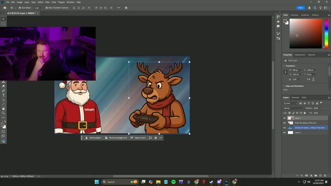Select the Line shape tool
The image size is (331, 186).
pos(3,104)
